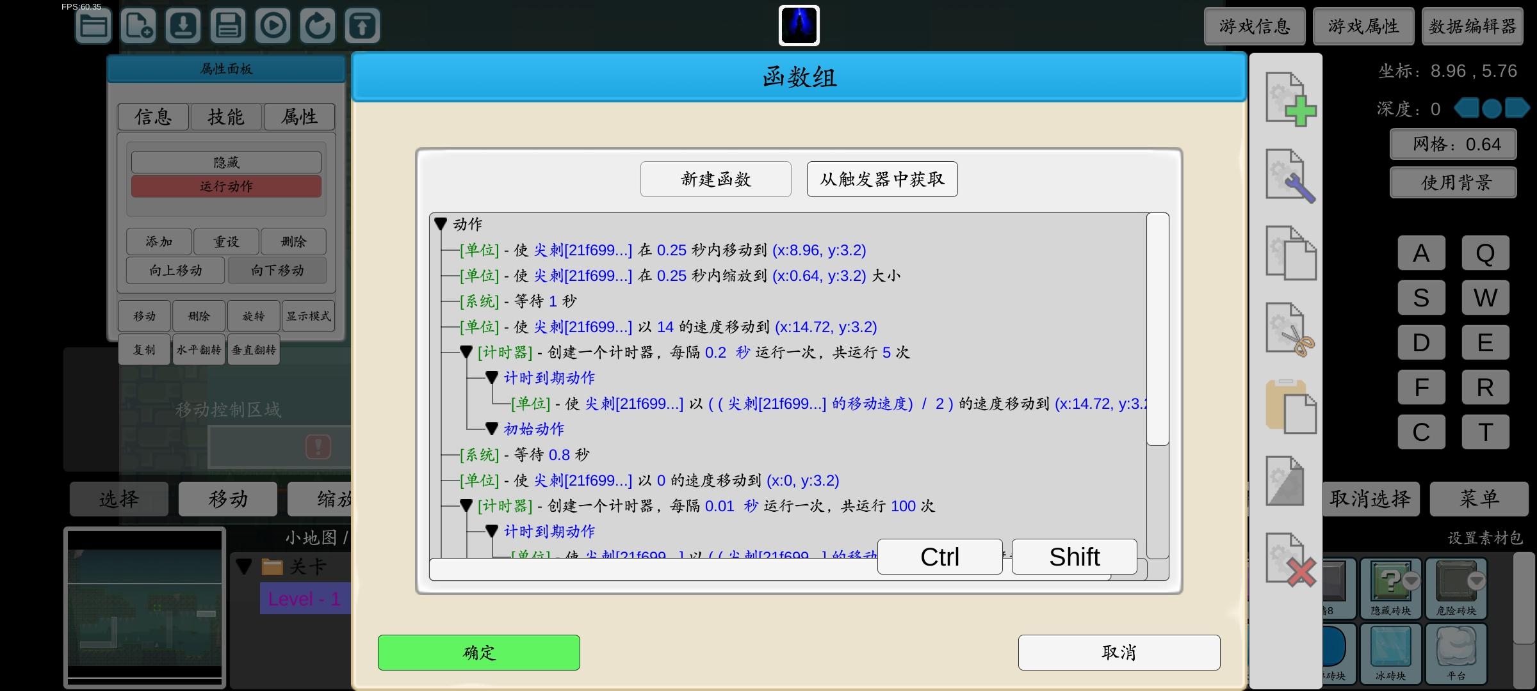Viewport: 1537px width, 691px height.
Task: Select action moving to x:14.72 at speed 14
Action: [x=668, y=327]
